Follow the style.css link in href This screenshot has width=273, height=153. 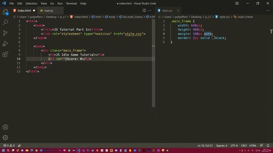(x=133, y=34)
